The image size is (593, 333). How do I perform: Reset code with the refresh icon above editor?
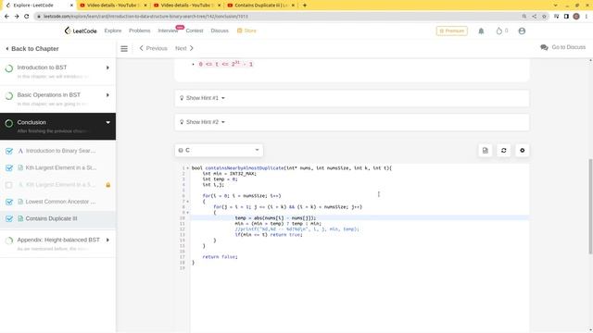tap(504, 150)
